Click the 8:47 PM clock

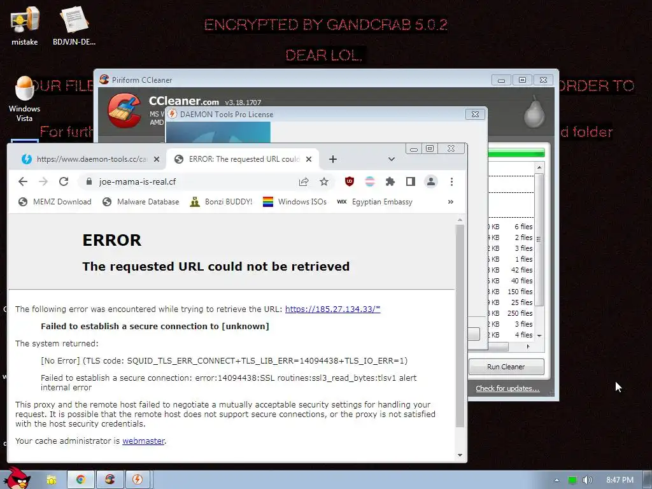click(x=620, y=480)
